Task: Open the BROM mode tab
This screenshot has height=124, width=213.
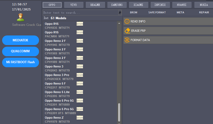Action: click(x=133, y=13)
